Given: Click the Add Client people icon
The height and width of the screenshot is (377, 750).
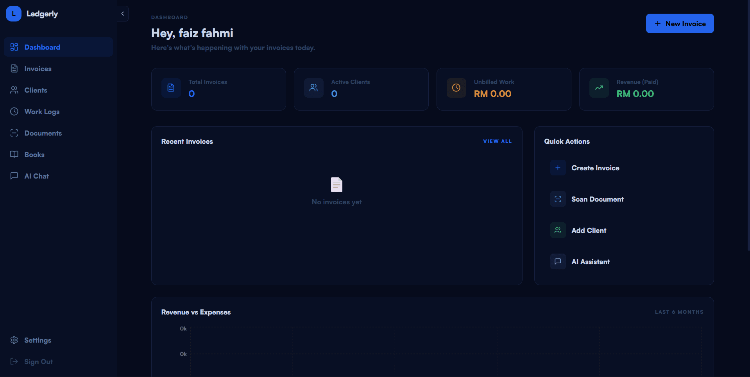Looking at the screenshot, I should click(558, 230).
